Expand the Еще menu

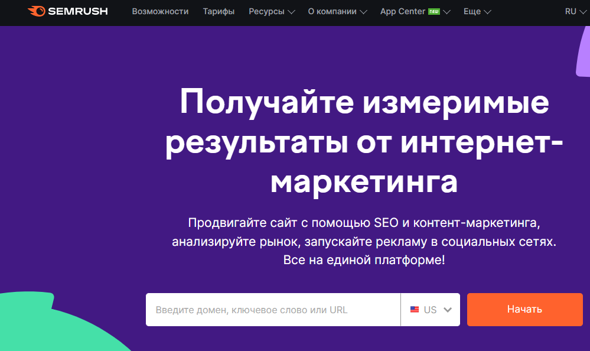[x=477, y=12]
